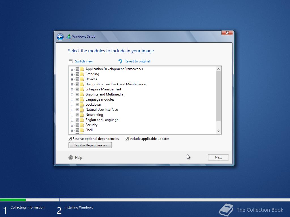Disable Resolve optional dependencies
The height and width of the screenshot is (217, 290).
[x=69, y=138]
